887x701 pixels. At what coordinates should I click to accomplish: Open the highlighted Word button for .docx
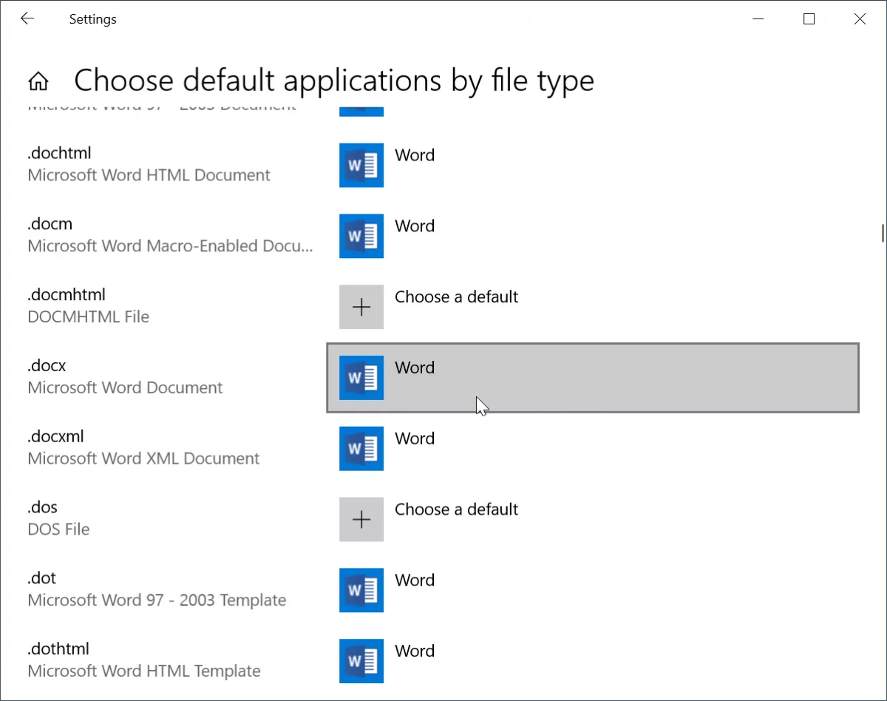[x=593, y=378]
